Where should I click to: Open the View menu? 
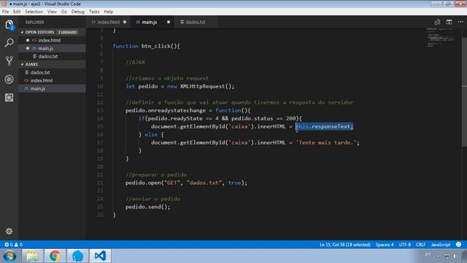[x=52, y=12]
